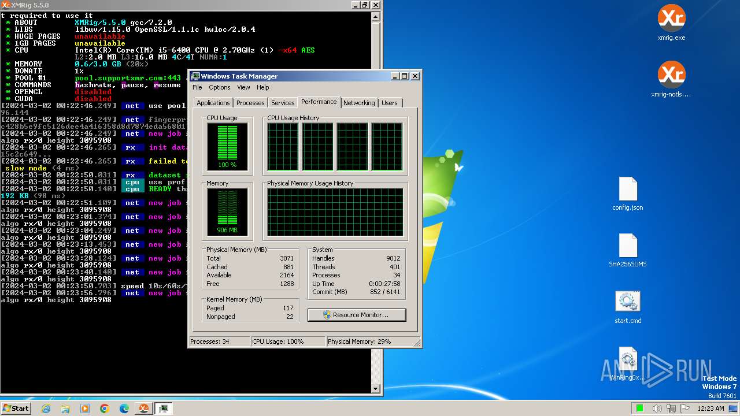Open Internet Explorer from taskbar
This screenshot has width=740, height=416.
click(46, 408)
